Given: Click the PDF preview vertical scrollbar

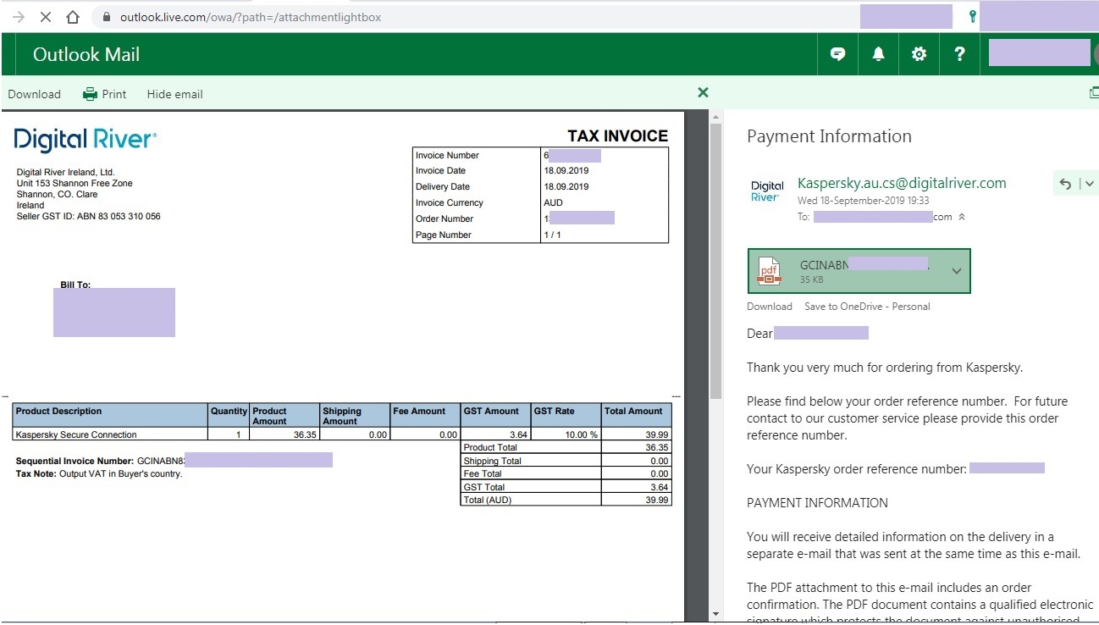Looking at the screenshot, I should [715, 261].
